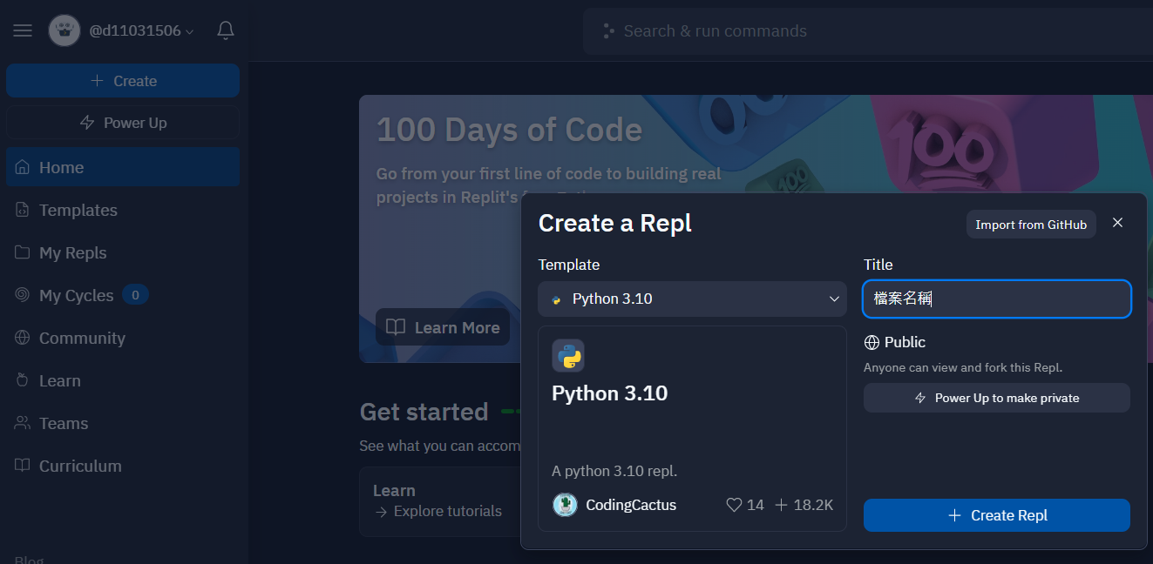Click the user avatar picture
This screenshot has width=1153, height=564.
point(64,30)
